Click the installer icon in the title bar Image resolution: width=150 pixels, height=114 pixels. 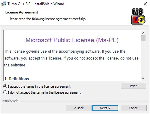coord(4,4)
